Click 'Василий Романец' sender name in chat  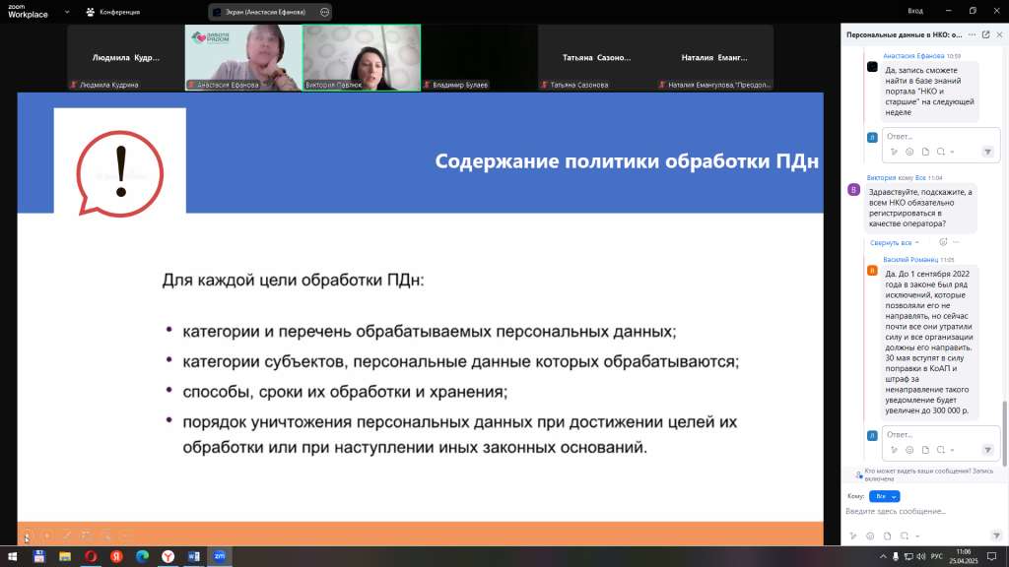pos(909,260)
